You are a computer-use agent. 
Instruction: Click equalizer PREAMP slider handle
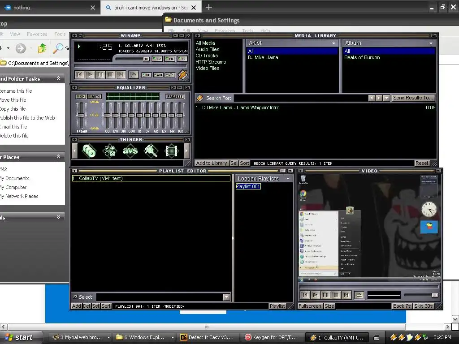coord(81,115)
